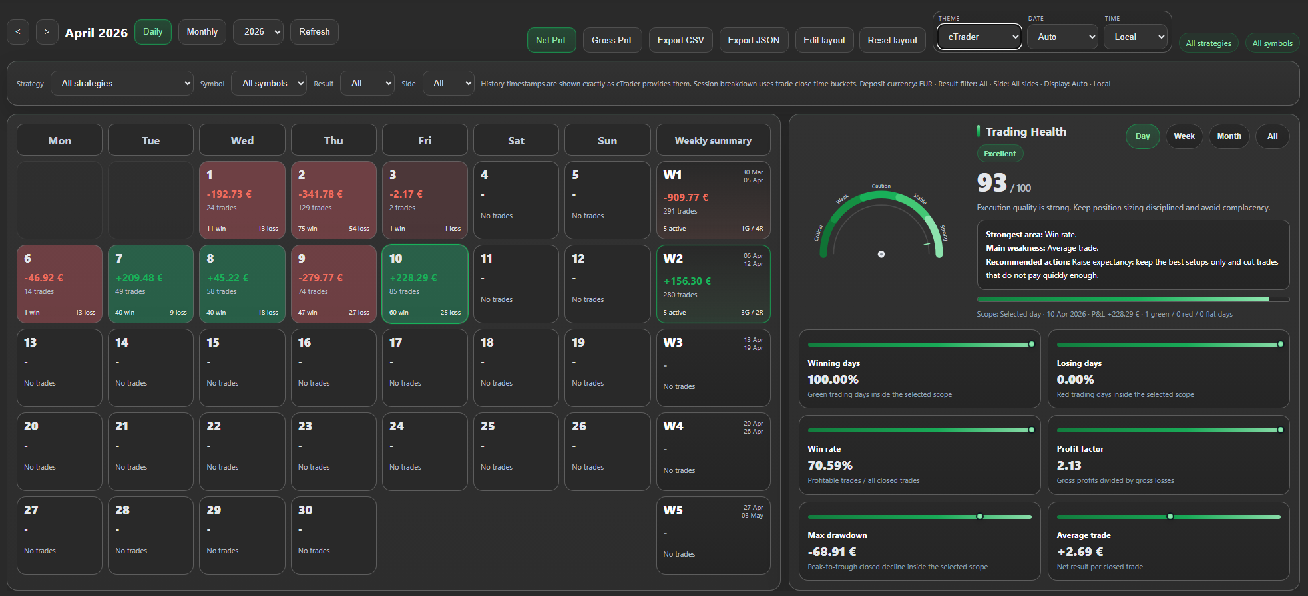This screenshot has height=596, width=1308.
Task: Click the Winning days slider handle
Action: (x=1031, y=344)
